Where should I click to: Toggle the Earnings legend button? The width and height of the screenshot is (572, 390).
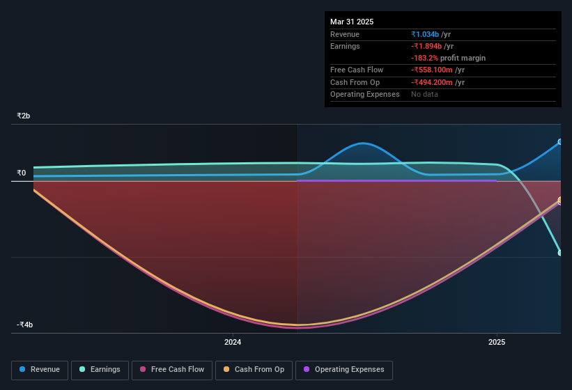[x=100, y=370]
